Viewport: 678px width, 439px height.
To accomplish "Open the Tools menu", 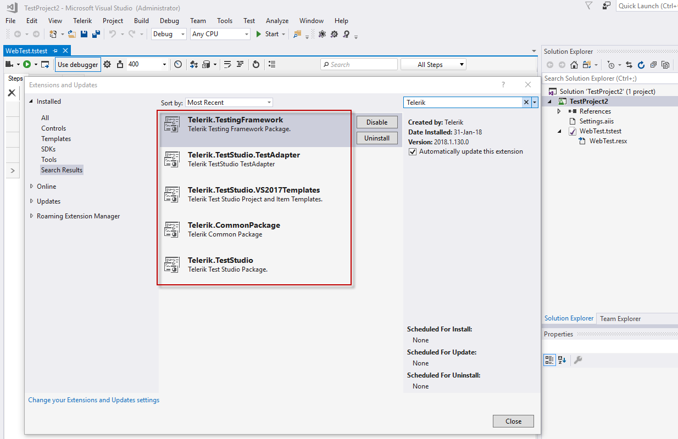I will tap(225, 21).
